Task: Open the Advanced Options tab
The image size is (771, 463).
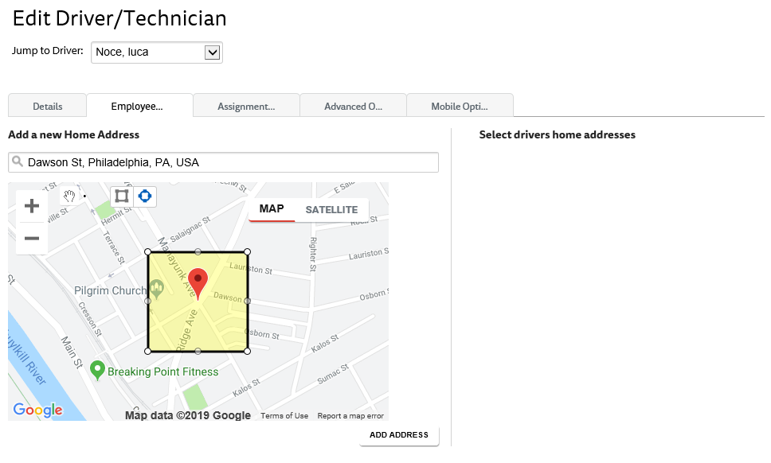Action: click(x=353, y=106)
